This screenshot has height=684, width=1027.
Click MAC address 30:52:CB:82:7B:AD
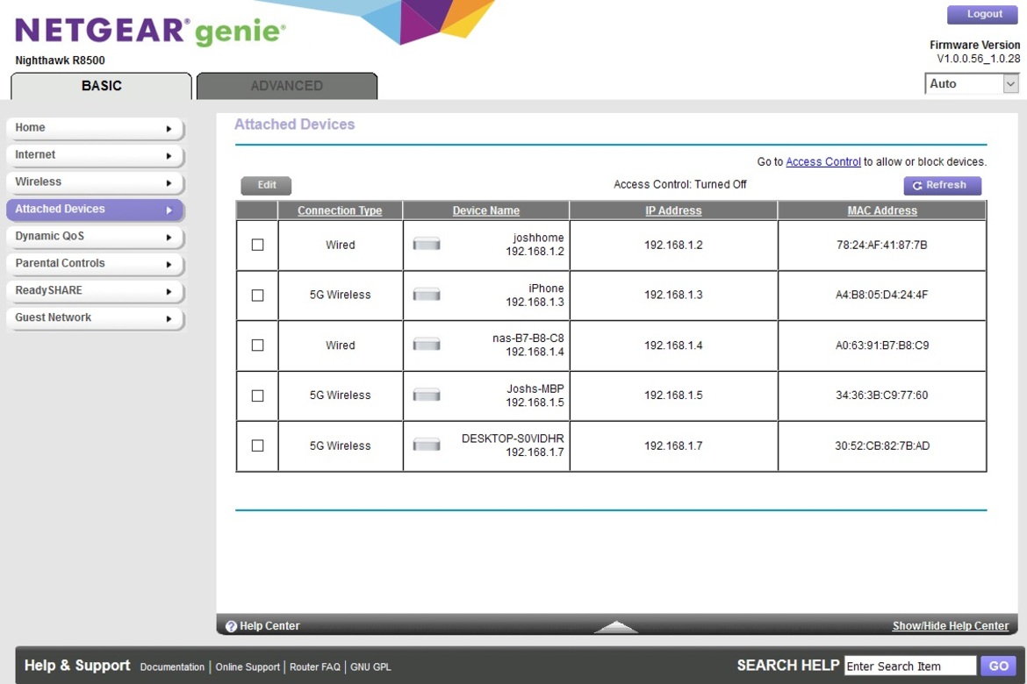point(881,445)
